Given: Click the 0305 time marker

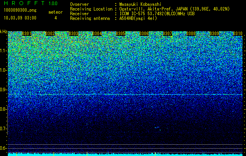Looking at the screenshot, I should click(120, 34).
